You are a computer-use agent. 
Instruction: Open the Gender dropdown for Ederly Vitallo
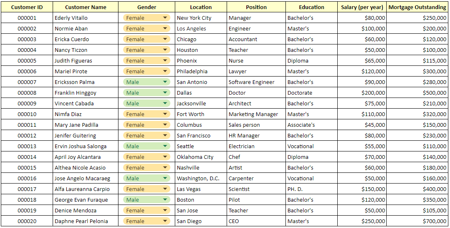(x=165, y=18)
